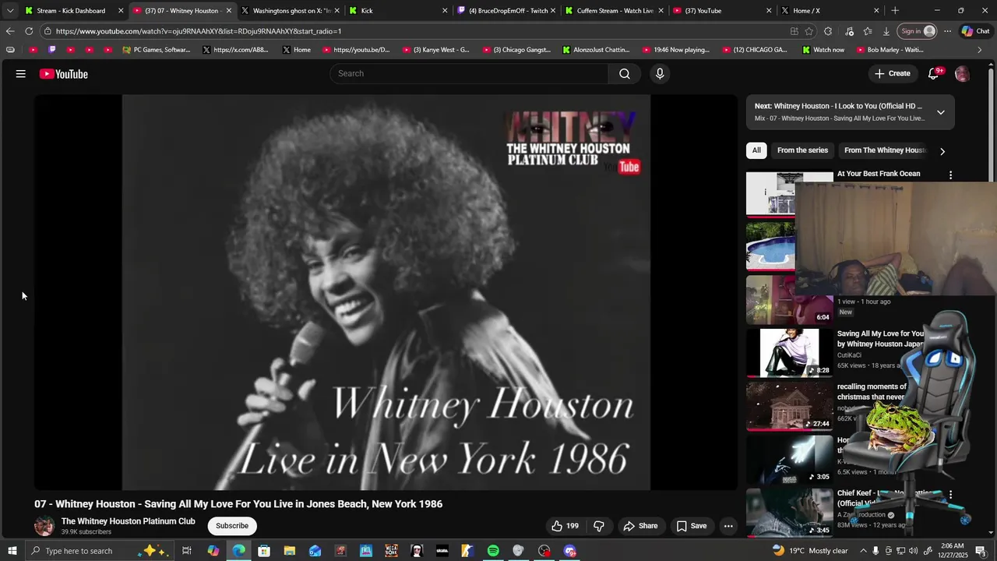This screenshot has width=997, height=561.
Task: Open a new browser tab
Action: tap(895, 11)
